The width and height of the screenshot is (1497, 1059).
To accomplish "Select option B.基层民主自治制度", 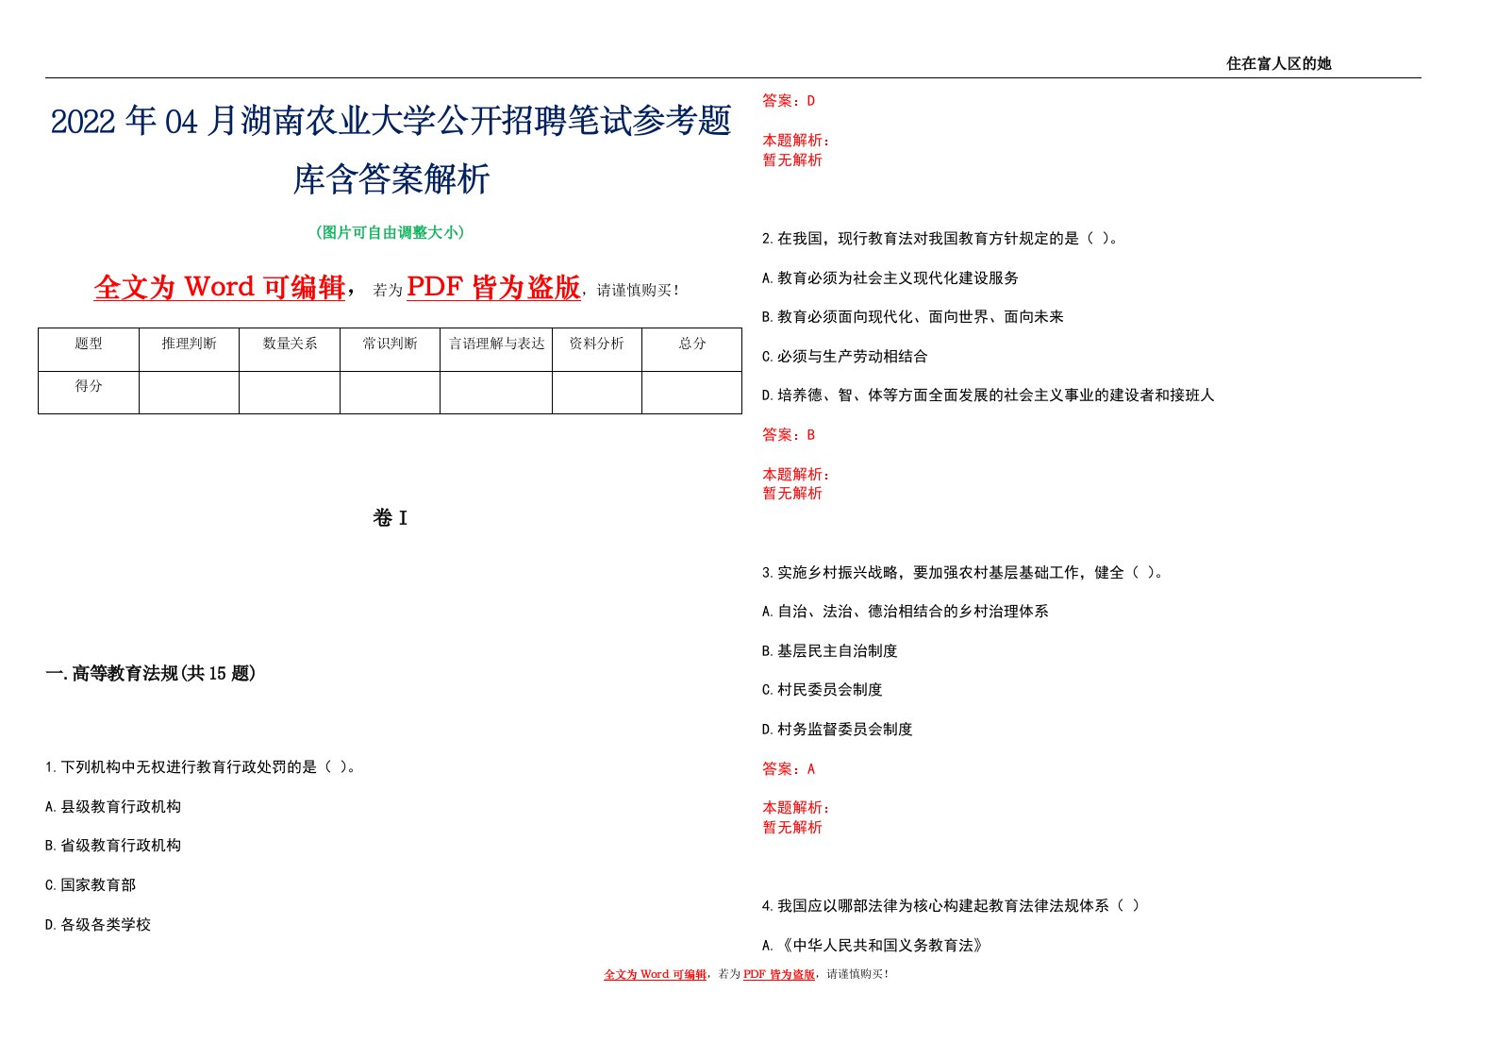I will point(830,651).
